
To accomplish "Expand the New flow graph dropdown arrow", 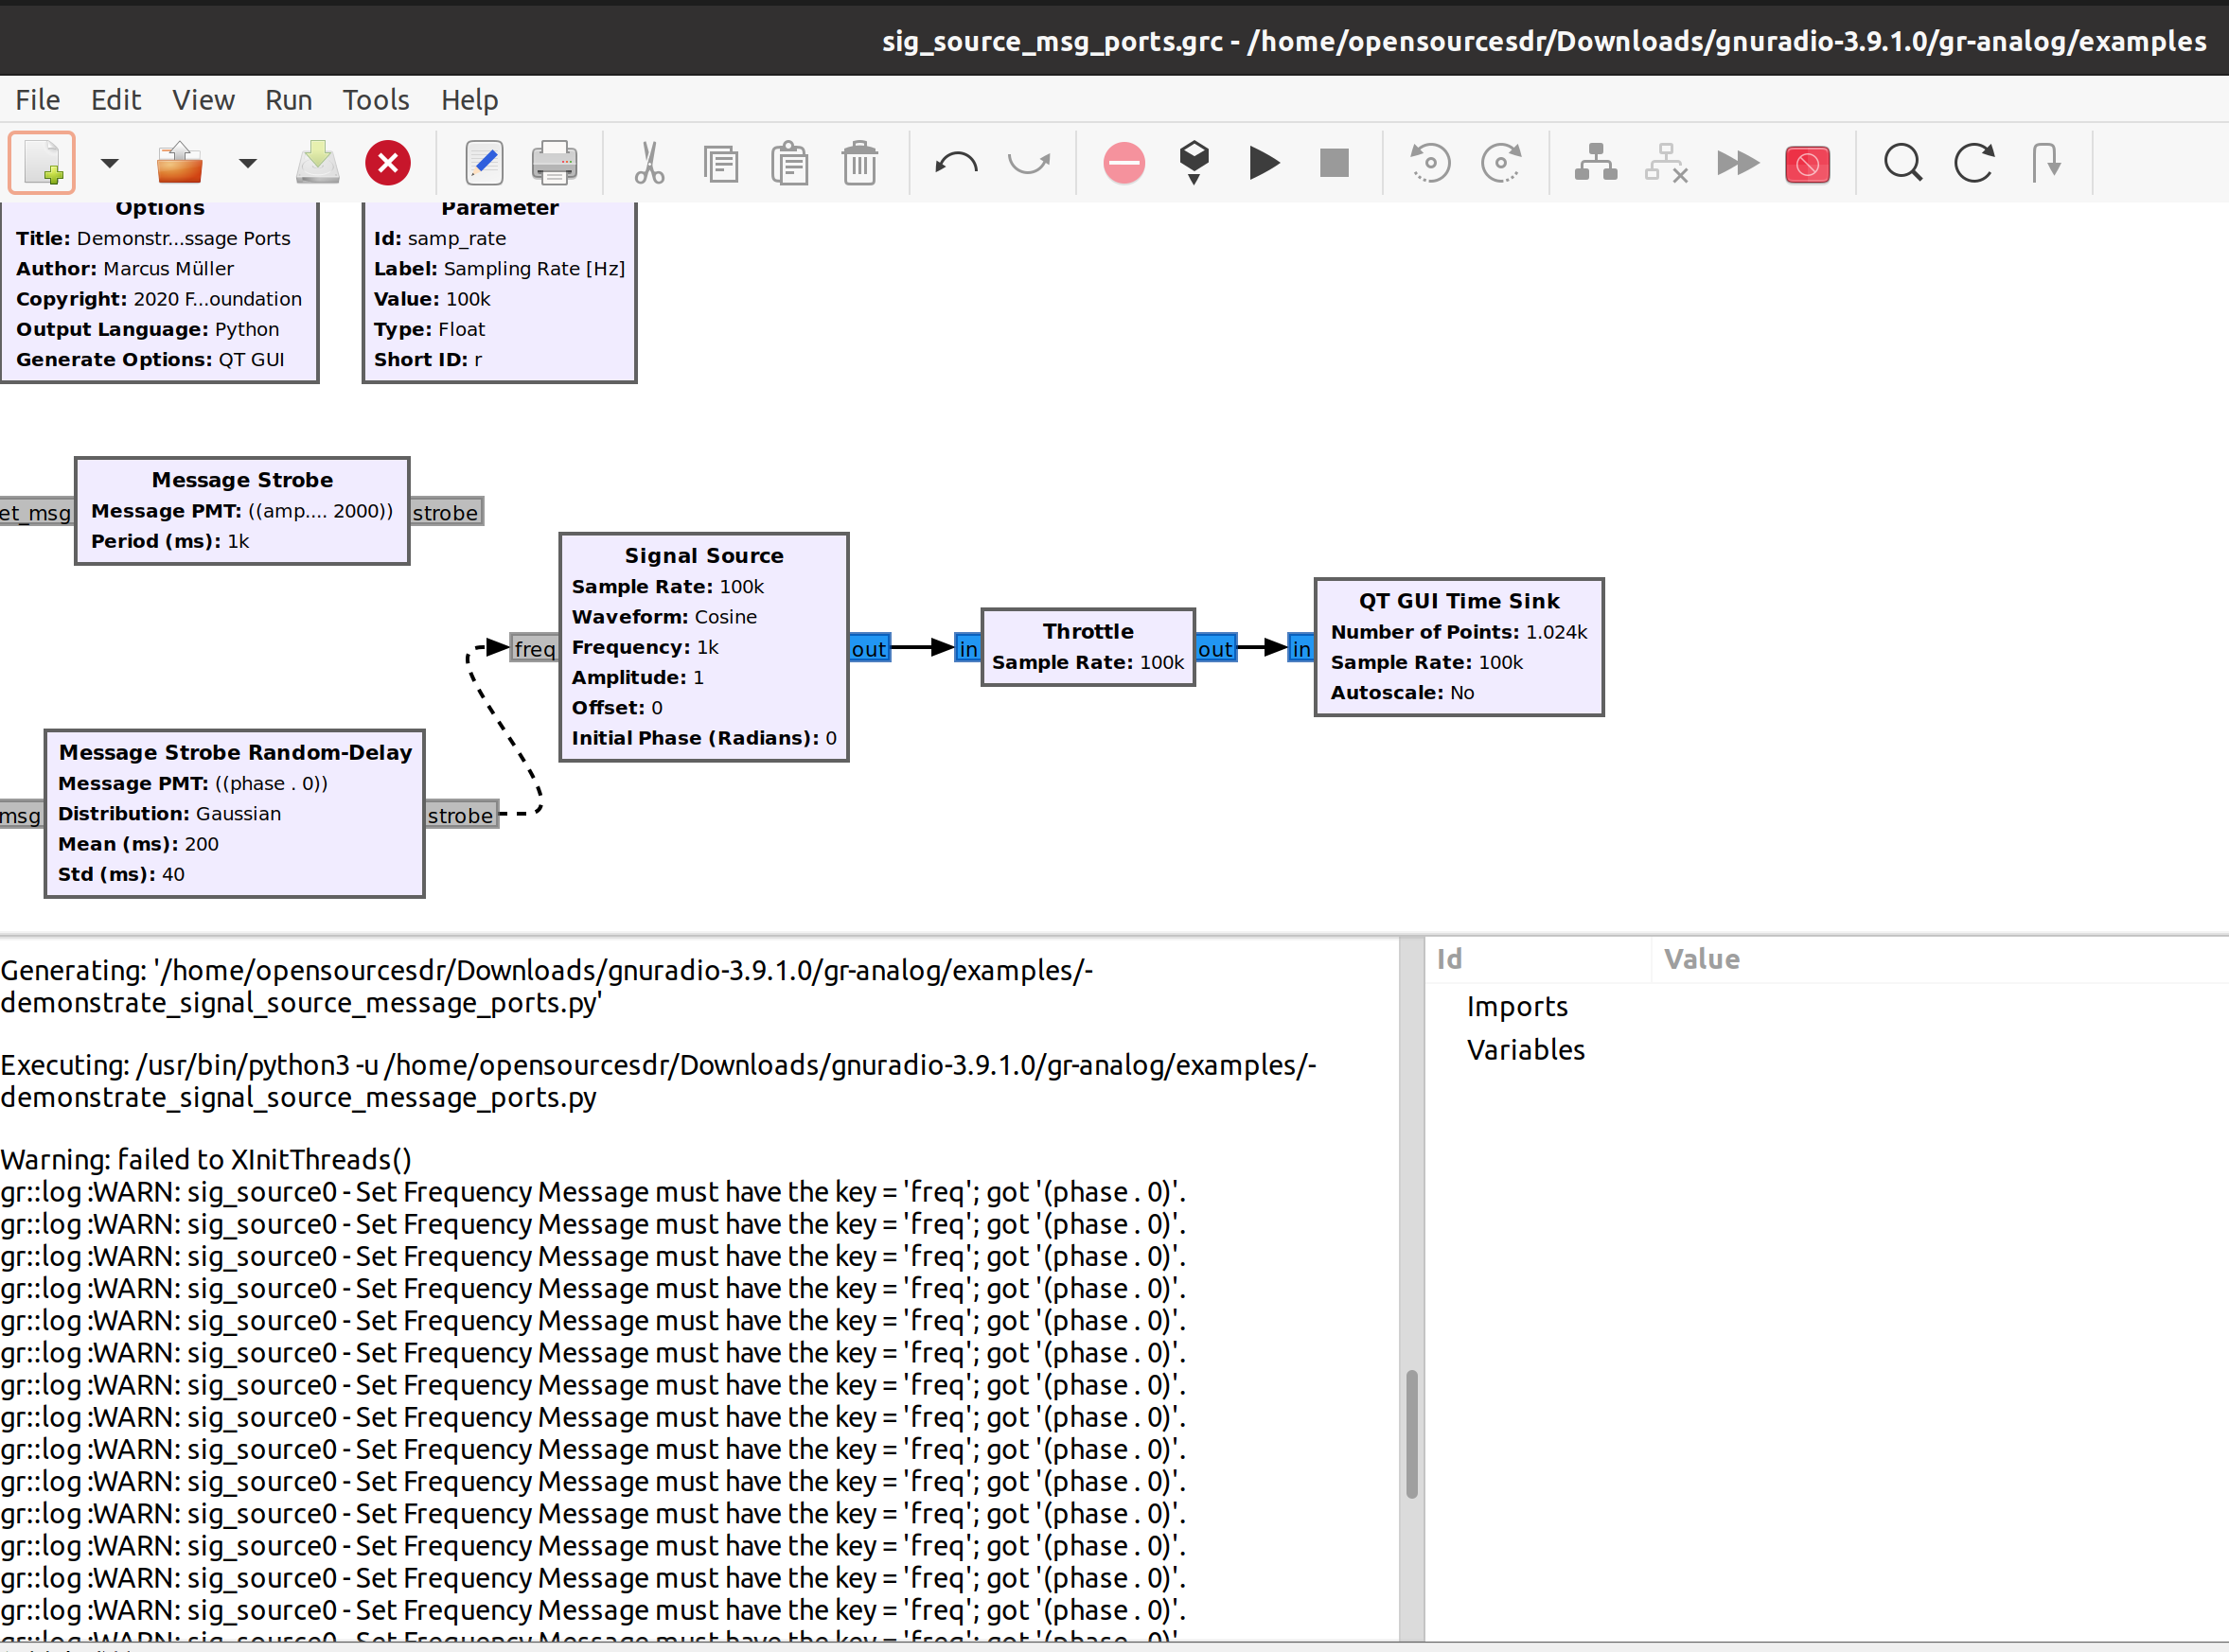I will click(109, 163).
